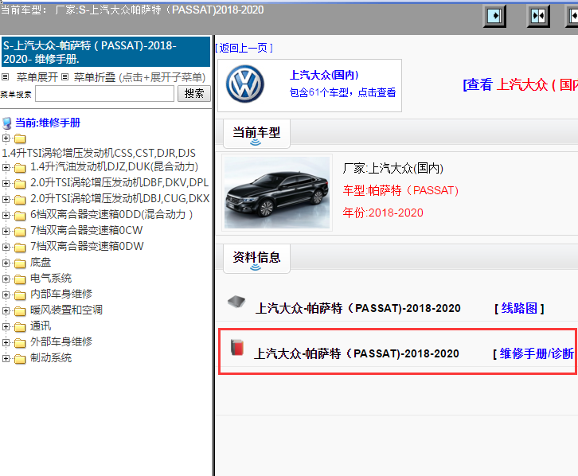
Task: Click 车型:帕萨特（PASSAT) text
Action: pyautogui.click(x=400, y=190)
